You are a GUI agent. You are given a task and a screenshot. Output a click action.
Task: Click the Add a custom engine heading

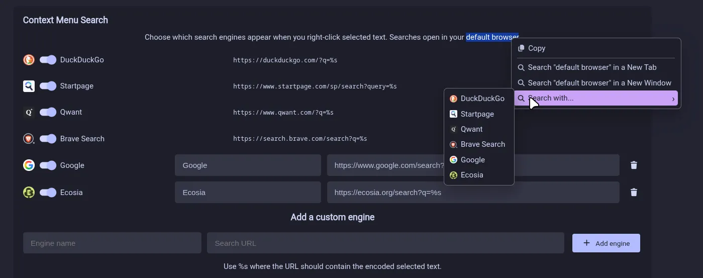(333, 217)
